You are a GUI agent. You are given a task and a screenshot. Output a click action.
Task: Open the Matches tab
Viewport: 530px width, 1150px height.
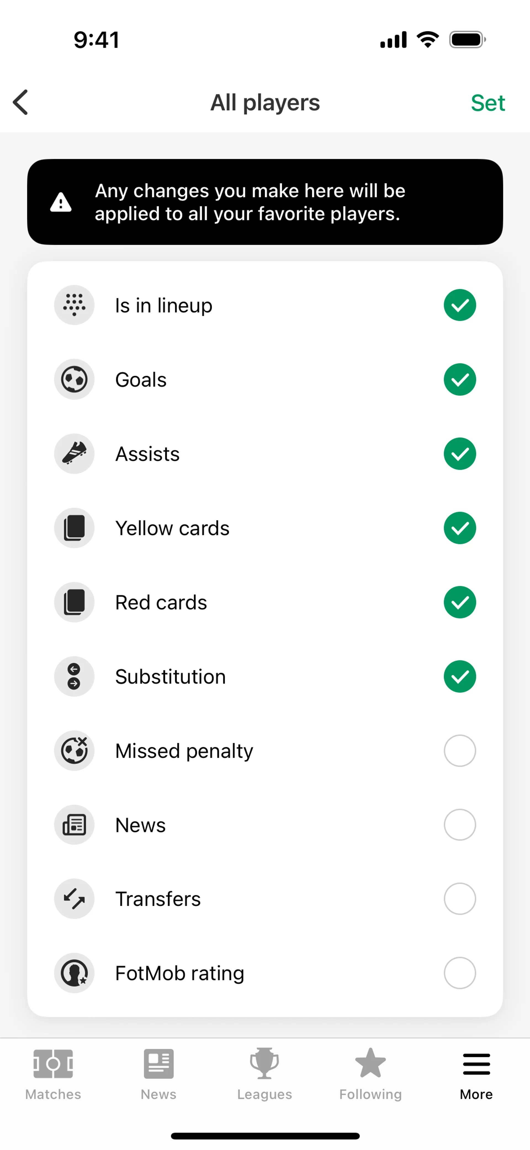point(53,1074)
